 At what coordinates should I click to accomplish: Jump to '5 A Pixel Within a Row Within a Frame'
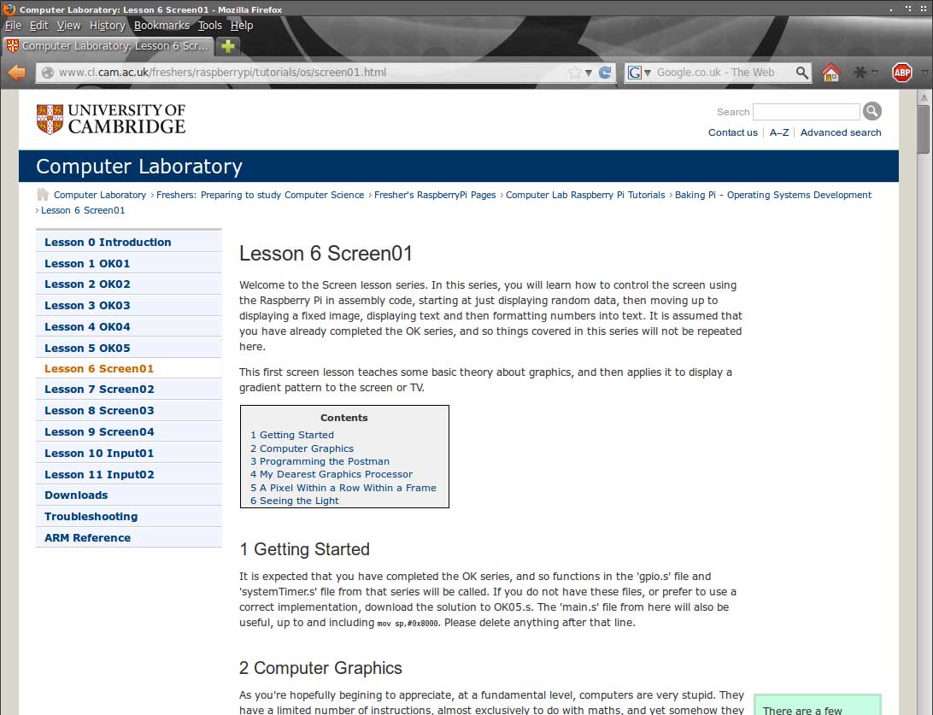(343, 489)
